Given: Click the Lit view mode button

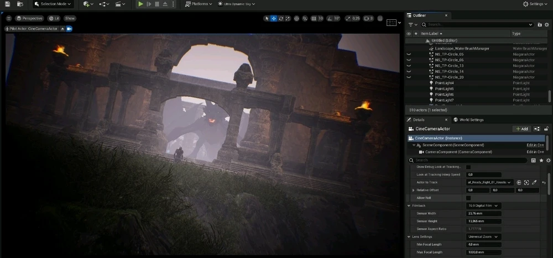Looking at the screenshot, I should (x=54, y=18).
